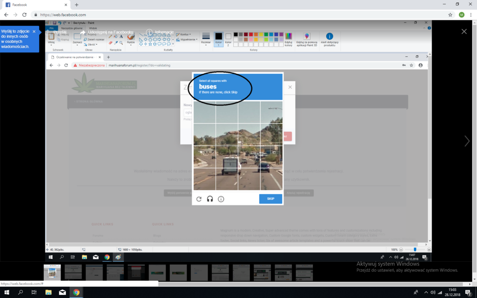Open the Windows notification center
The image size is (477, 298).
pyautogui.click(x=468, y=292)
